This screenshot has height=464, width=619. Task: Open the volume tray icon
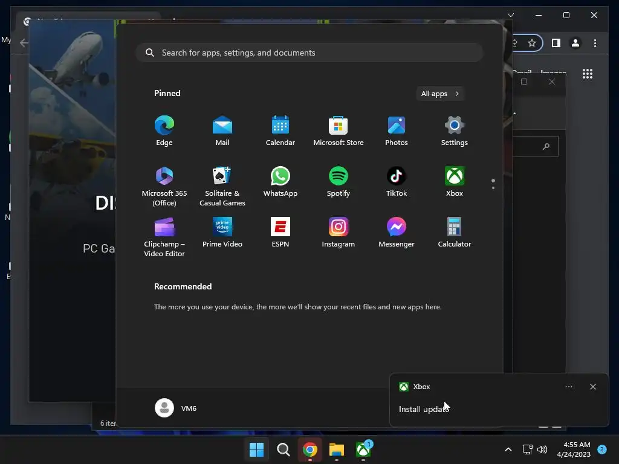(x=542, y=449)
